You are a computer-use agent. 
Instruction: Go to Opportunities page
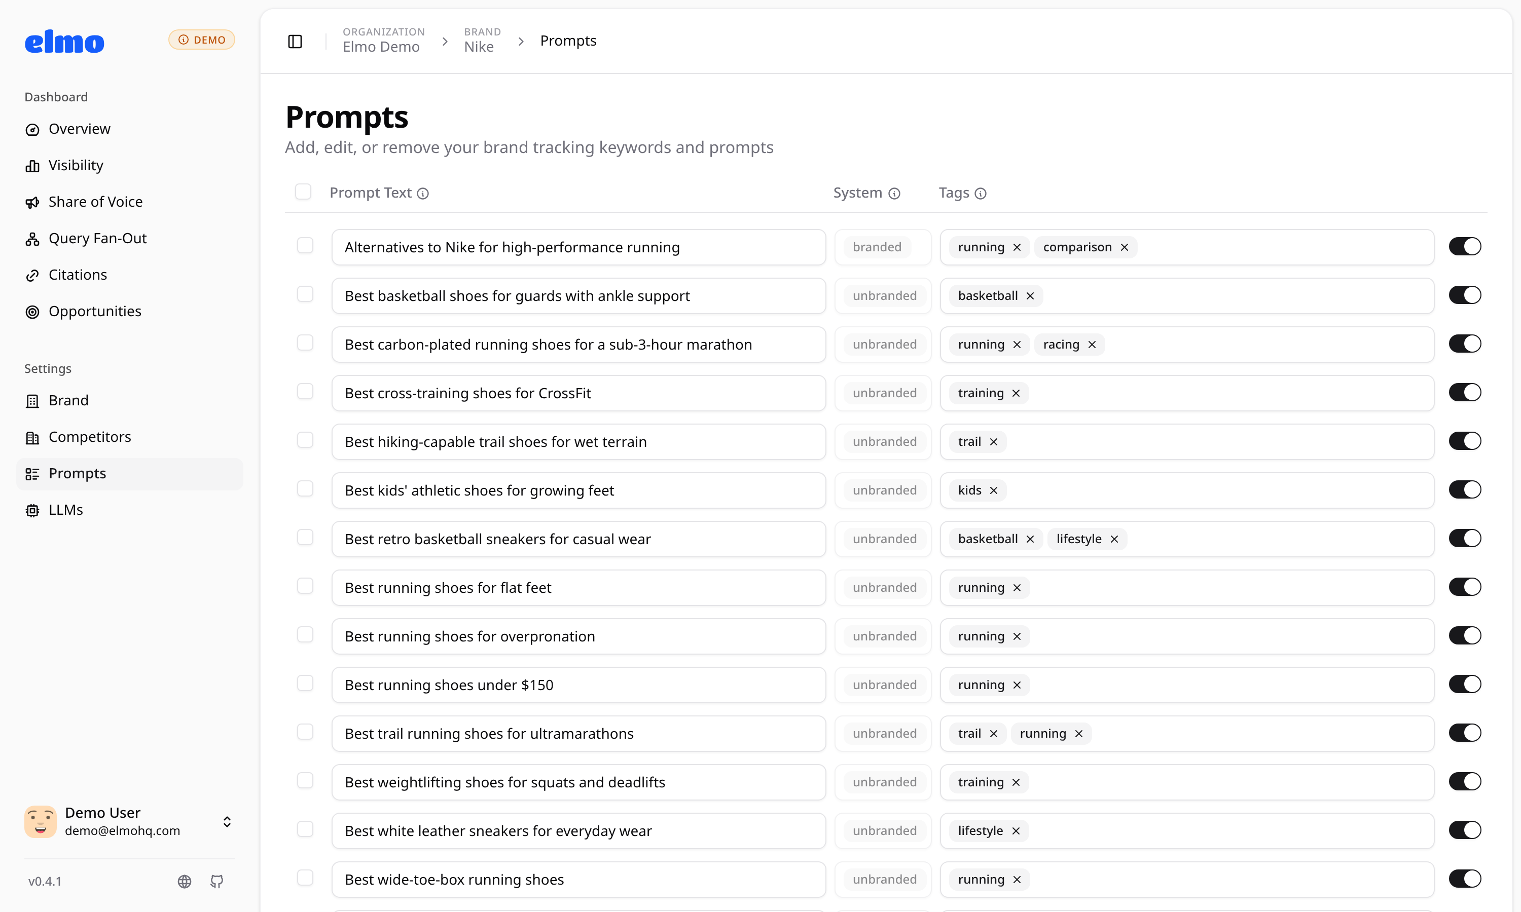130,311
